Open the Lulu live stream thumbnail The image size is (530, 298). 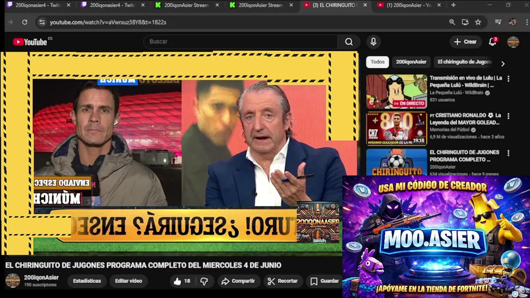[x=396, y=91]
